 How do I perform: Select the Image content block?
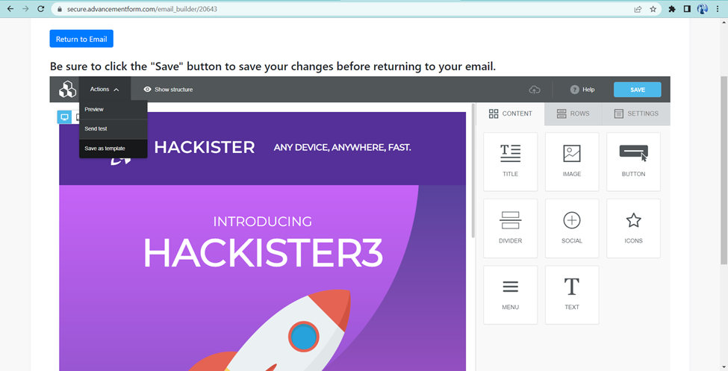click(x=571, y=161)
